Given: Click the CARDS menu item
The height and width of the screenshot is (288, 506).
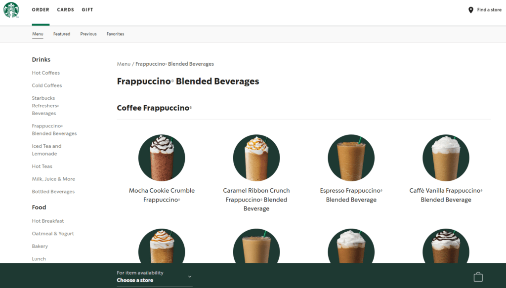Looking at the screenshot, I should tap(65, 9).
